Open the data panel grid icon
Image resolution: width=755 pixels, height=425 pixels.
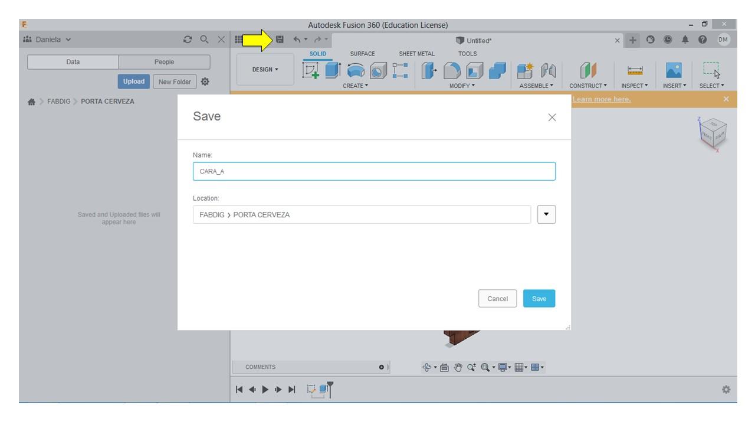(238, 40)
